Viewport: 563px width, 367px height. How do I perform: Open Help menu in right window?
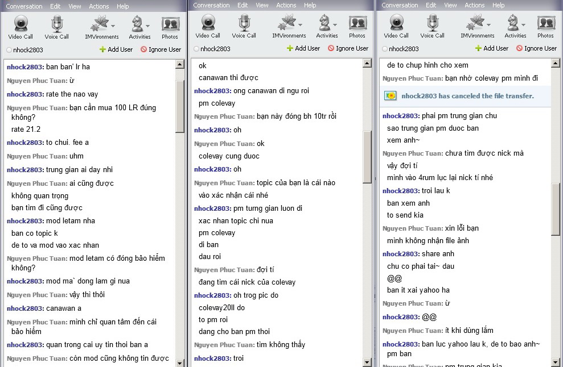[x=498, y=5]
